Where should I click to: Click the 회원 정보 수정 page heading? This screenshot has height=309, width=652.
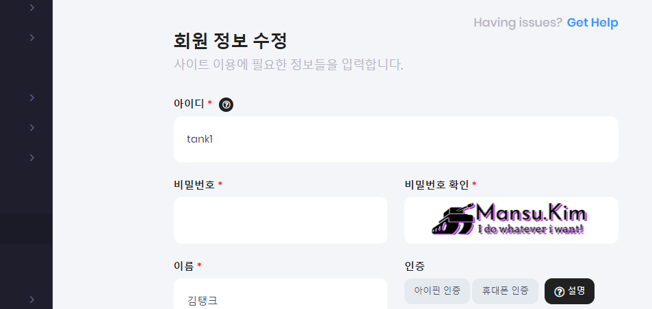(230, 40)
